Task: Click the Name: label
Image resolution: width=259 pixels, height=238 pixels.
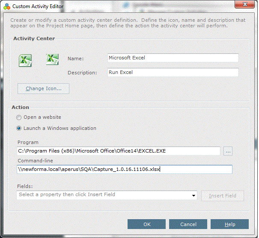Action: [x=76, y=59]
